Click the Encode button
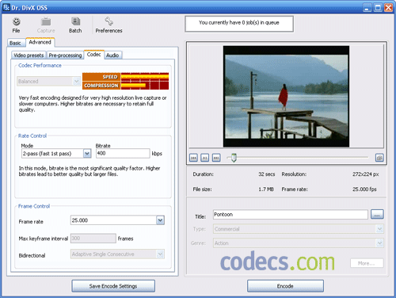Viewport: 396px width, 298px height. pyautogui.click(x=285, y=286)
